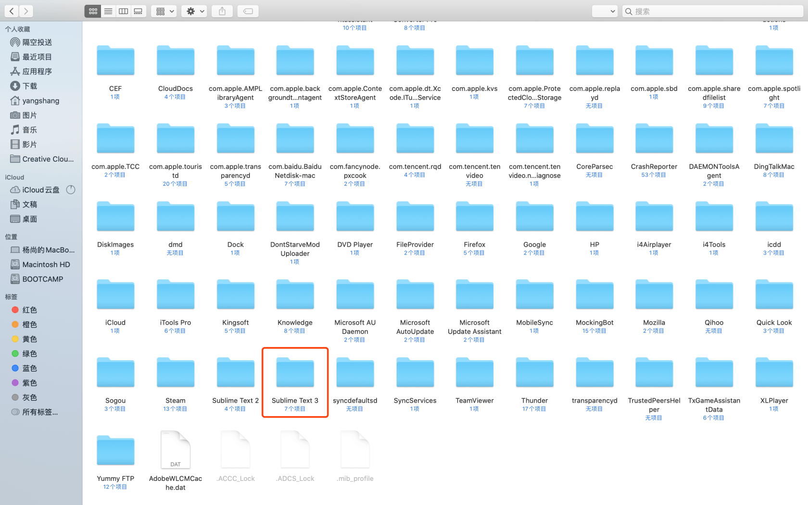Select the Quick Look folder
Image resolution: width=808 pixels, height=505 pixels.
774,295
